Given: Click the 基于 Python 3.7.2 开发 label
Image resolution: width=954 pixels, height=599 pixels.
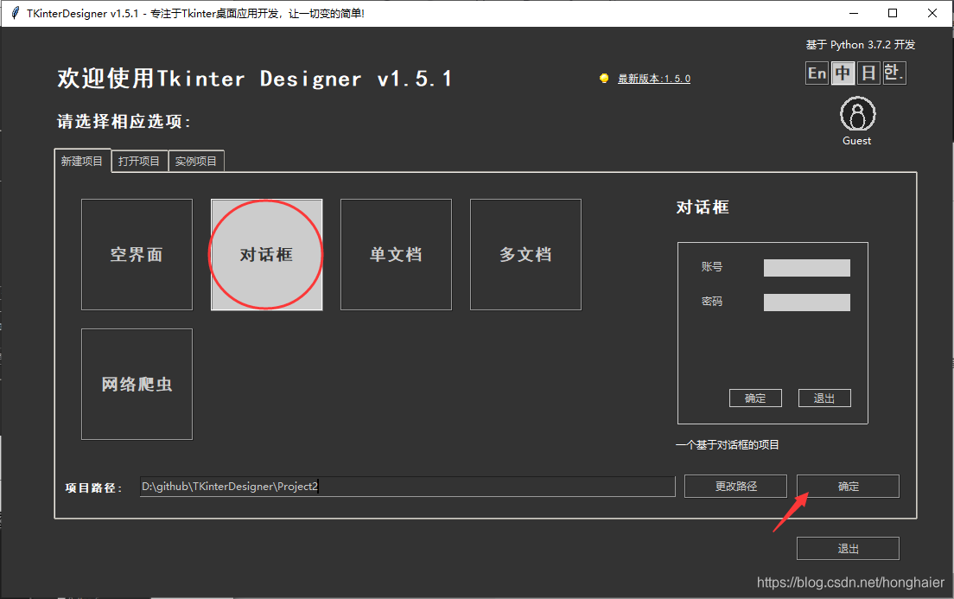Looking at the screenshot, I should 861,44.
